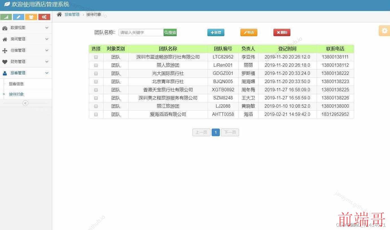Image resolution: width=390 pixels, height=230 pixels.
Task: Click the blue pencil shortcut icon
Action: coord(19,17)
